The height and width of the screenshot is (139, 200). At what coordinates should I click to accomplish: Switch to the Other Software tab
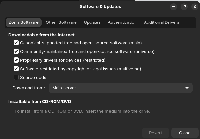click(x=61, y=22)
